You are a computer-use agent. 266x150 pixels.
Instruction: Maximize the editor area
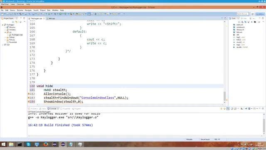(x=225, y=18)
